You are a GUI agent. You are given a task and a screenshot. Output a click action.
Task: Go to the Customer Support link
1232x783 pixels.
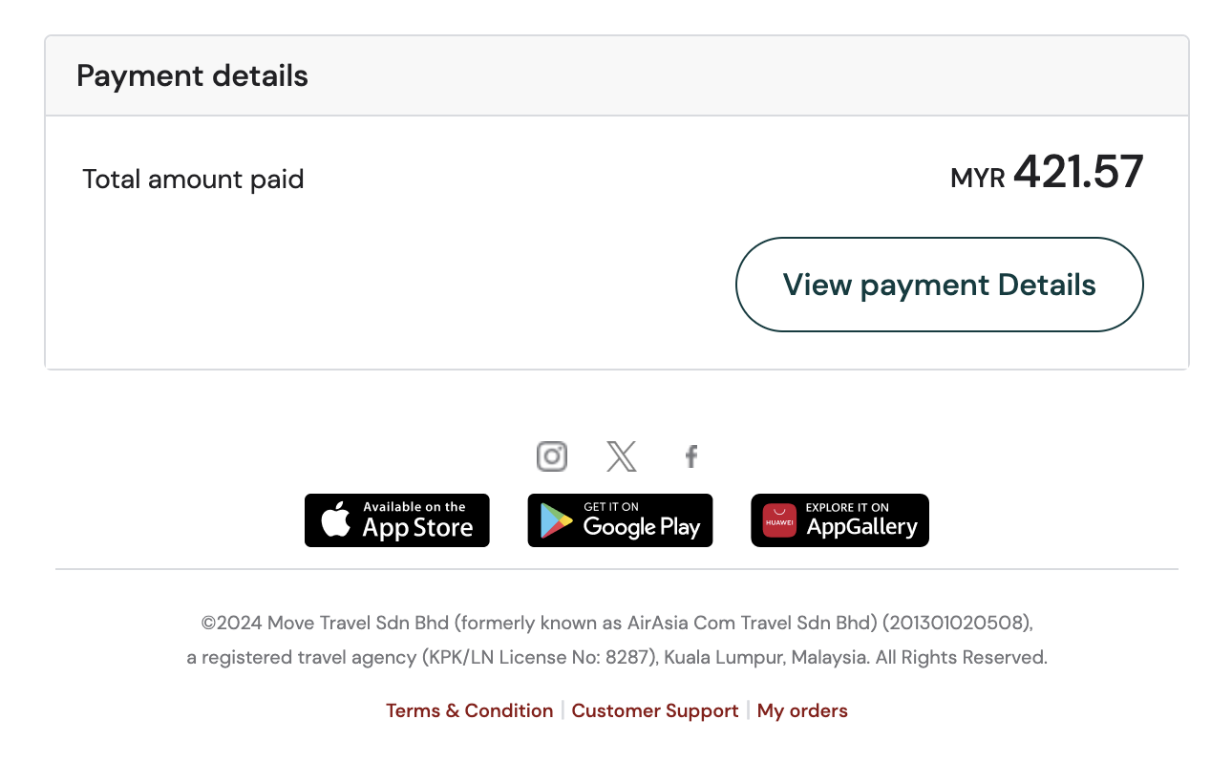655,710
